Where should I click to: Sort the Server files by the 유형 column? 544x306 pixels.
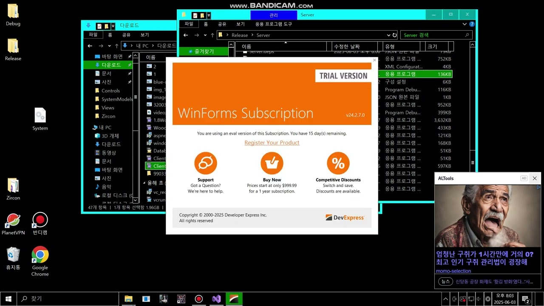(401, 46)
